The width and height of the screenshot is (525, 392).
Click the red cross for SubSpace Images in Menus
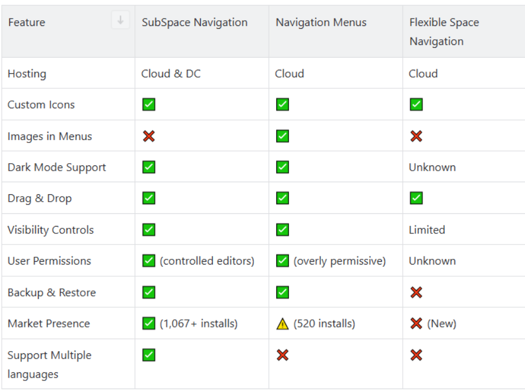(149, 136)
